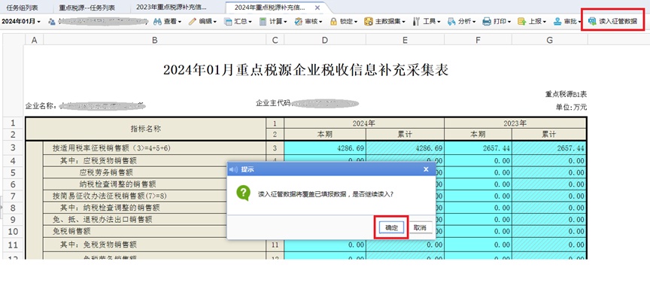Open the 工具 tools dropdown
Image resolution: width=650 pixels, height=295 pixels.
coord(427,22)
